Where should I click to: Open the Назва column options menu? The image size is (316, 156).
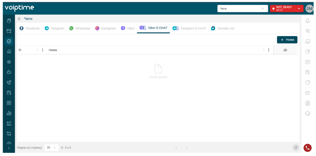(x=268, y=50)
